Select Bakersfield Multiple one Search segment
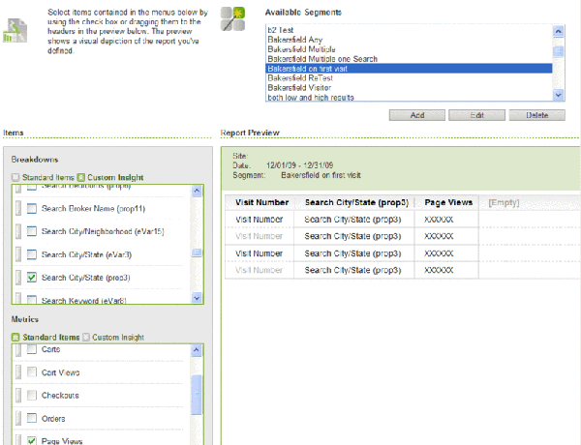 pos(409,59)
